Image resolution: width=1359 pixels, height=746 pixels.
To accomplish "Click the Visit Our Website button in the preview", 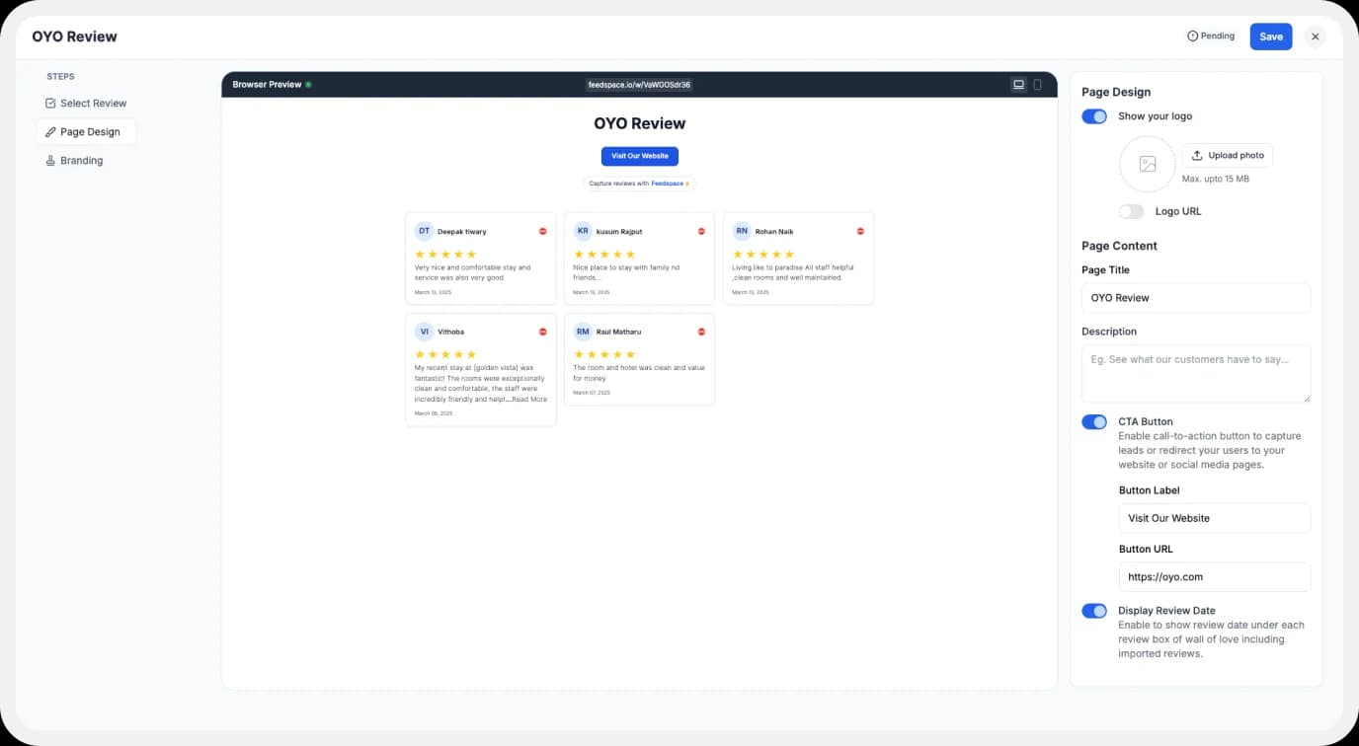I will pos(639,155).
